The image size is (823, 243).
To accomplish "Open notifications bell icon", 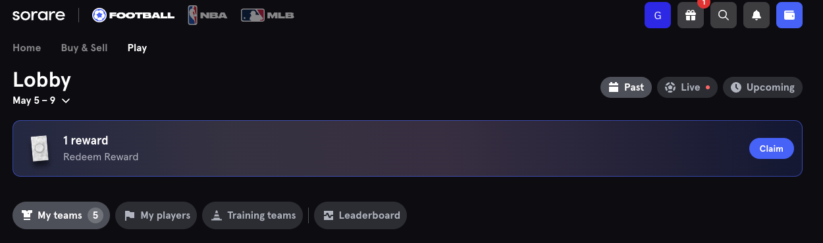I will (x=757, y=15).
